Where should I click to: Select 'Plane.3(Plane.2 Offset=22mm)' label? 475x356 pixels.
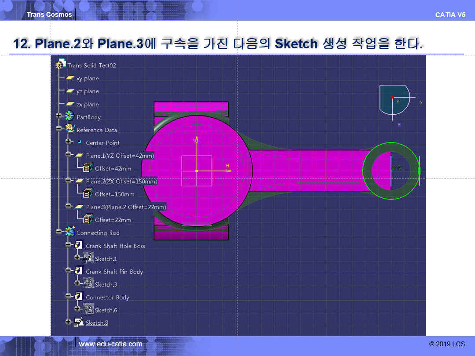(126, 207)
